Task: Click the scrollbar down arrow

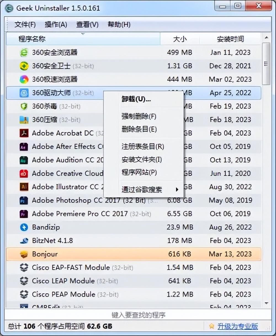Action: click(x=266, y=303)
